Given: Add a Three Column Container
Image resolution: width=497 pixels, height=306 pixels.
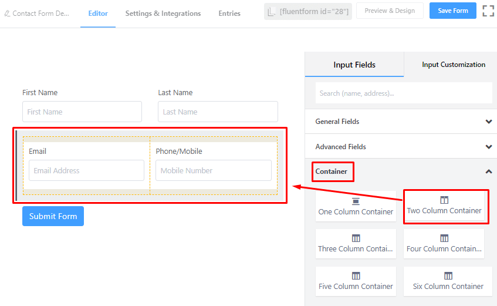Looking at the screenshot, I should pos(356,238).
